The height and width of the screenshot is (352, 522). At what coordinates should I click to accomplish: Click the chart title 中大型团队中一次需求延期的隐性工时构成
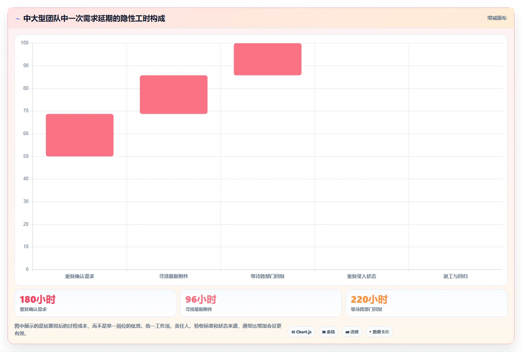[x=94, y=18]
